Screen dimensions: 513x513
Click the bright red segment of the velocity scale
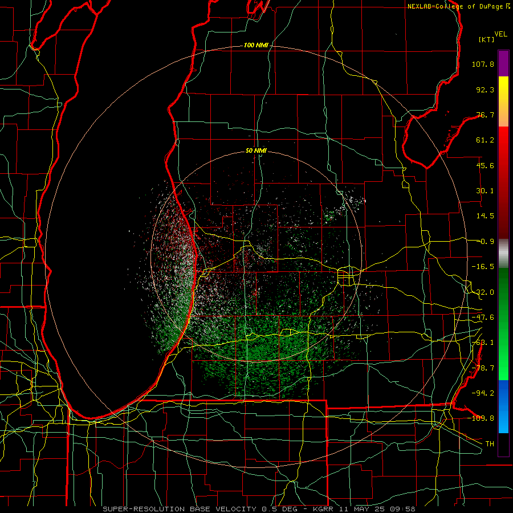click(503, 141)
